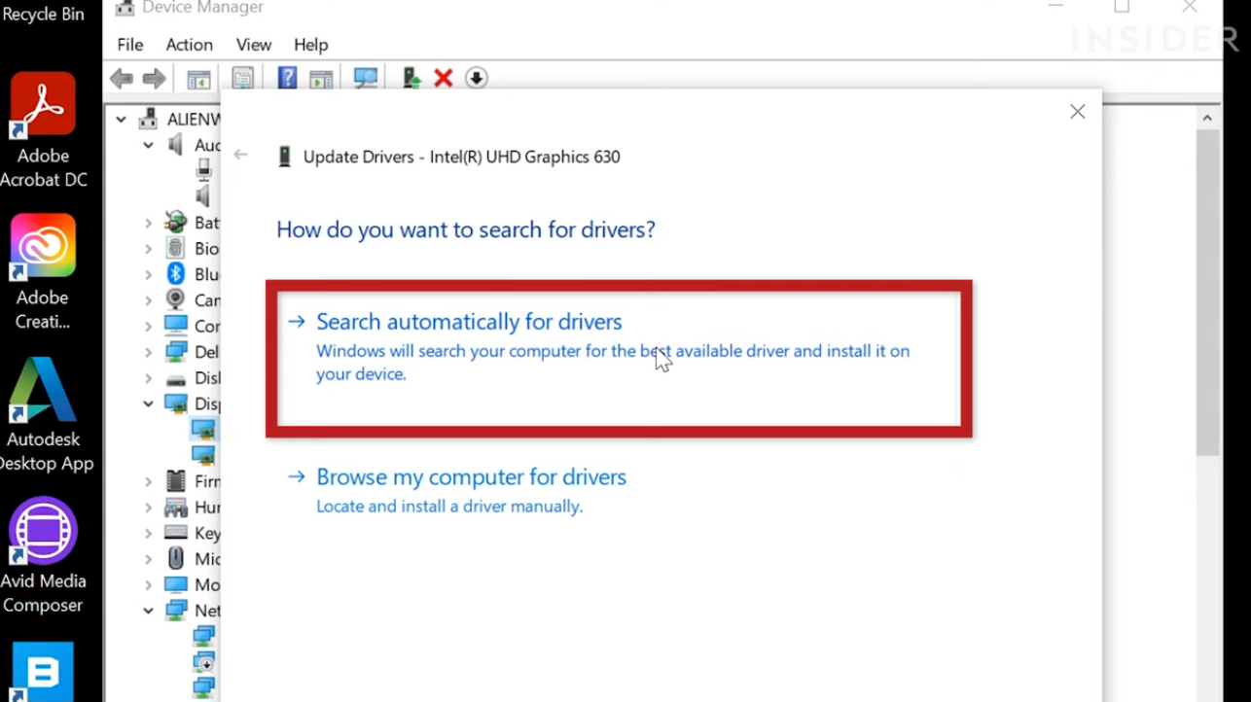Collapse the Network adapters tree node
Screen dimensions: 1251x702
(x=148, y=611)
